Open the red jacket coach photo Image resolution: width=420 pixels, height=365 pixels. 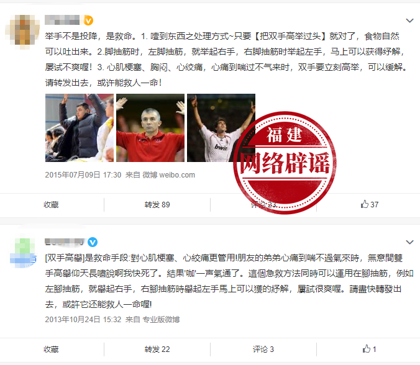point(150,128)
